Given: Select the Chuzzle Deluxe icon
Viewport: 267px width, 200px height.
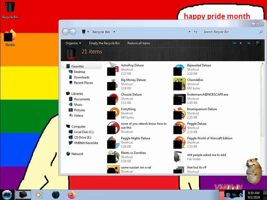Looking at the screenshot, I should 113,99.
